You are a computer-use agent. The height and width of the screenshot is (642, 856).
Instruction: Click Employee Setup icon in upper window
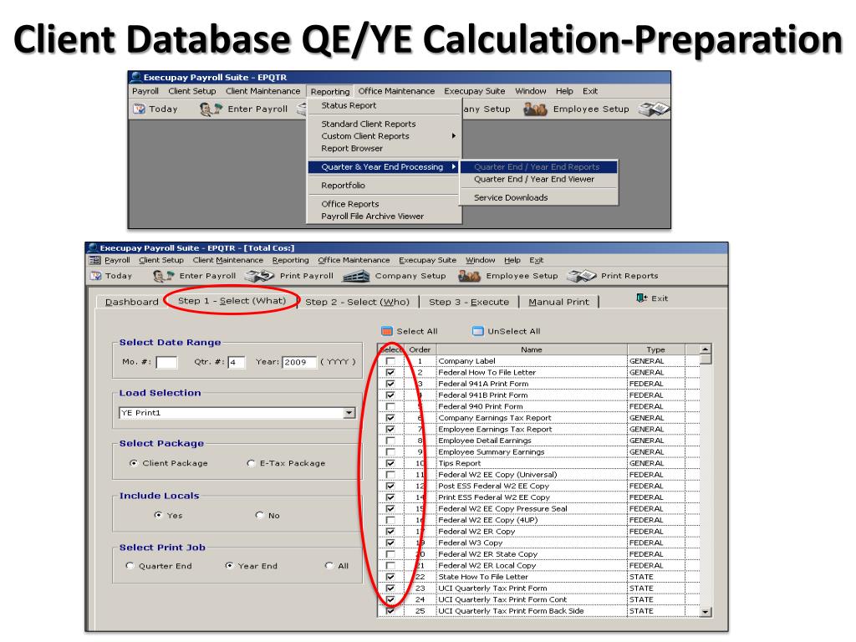(x=535, y=110)
